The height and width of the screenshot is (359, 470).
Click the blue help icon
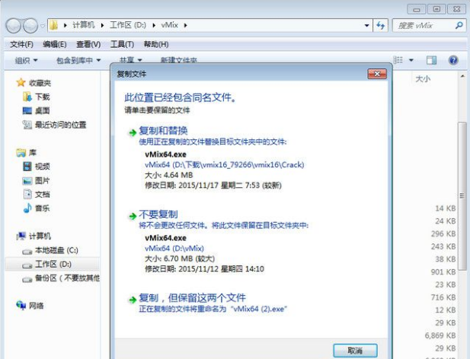tap(453, 60)
